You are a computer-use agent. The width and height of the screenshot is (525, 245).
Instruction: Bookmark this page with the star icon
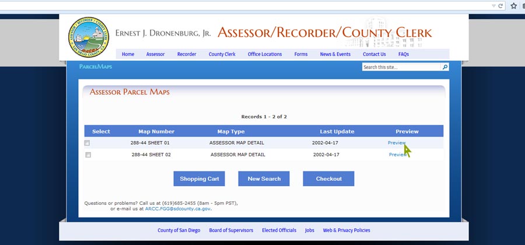514,6
